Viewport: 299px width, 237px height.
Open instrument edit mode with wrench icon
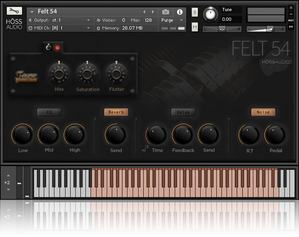pyautogui.click(x=14, y=11)
